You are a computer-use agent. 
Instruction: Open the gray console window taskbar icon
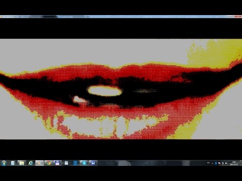67,163
